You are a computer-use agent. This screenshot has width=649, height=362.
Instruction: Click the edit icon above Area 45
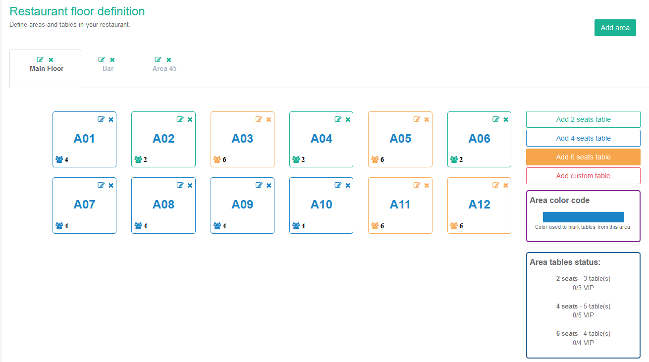(x=158, y=59)
